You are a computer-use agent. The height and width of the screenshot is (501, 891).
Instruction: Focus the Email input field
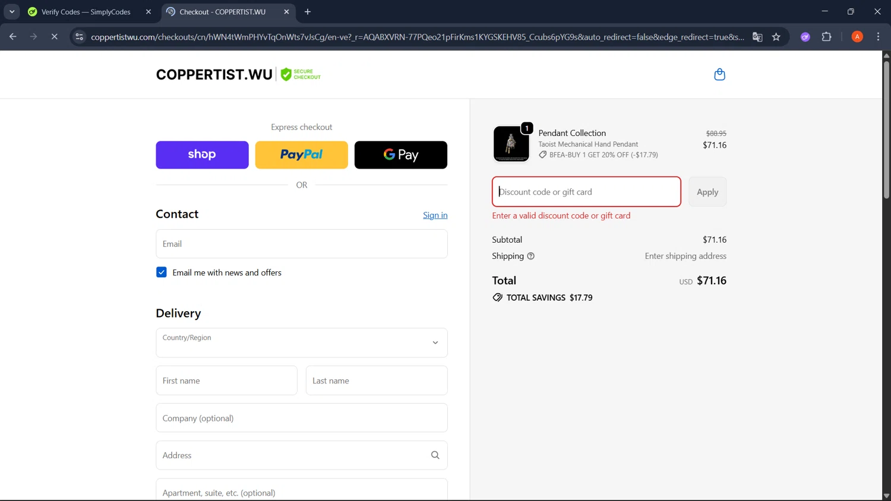pyautogui.click(x=302, y=244)
